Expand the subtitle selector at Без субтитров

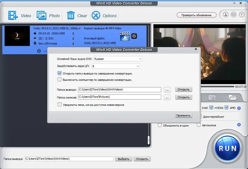coord(73,44)
